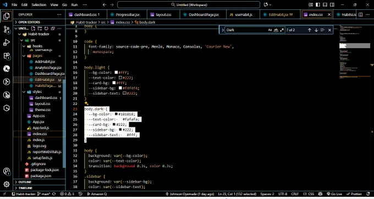Toggle Match Whole Word in find widget
This screenshot has width=374, height=199.
pyautogui.click(x=276, y=30)
